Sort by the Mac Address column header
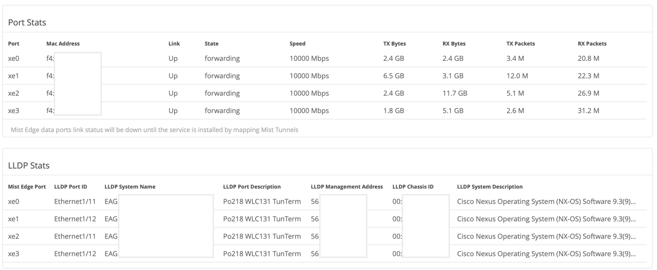The height and width of the screenshot is (270, 657). (63, 44)
